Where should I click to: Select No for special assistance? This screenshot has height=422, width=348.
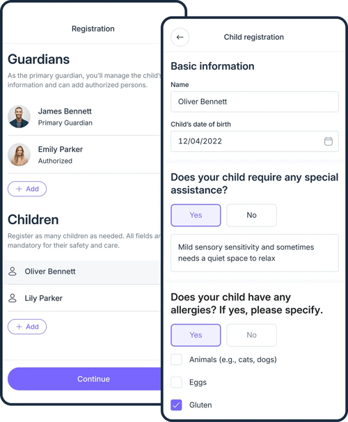[x=251, y=215]
